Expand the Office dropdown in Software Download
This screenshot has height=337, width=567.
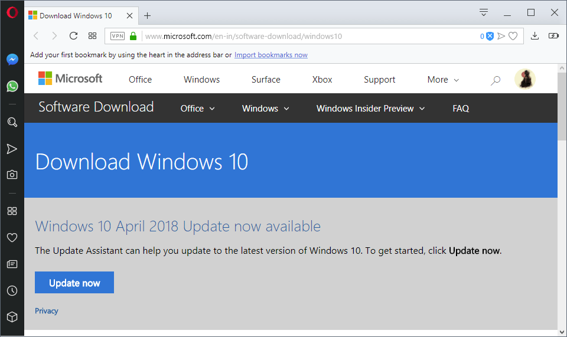coord(197,109)
